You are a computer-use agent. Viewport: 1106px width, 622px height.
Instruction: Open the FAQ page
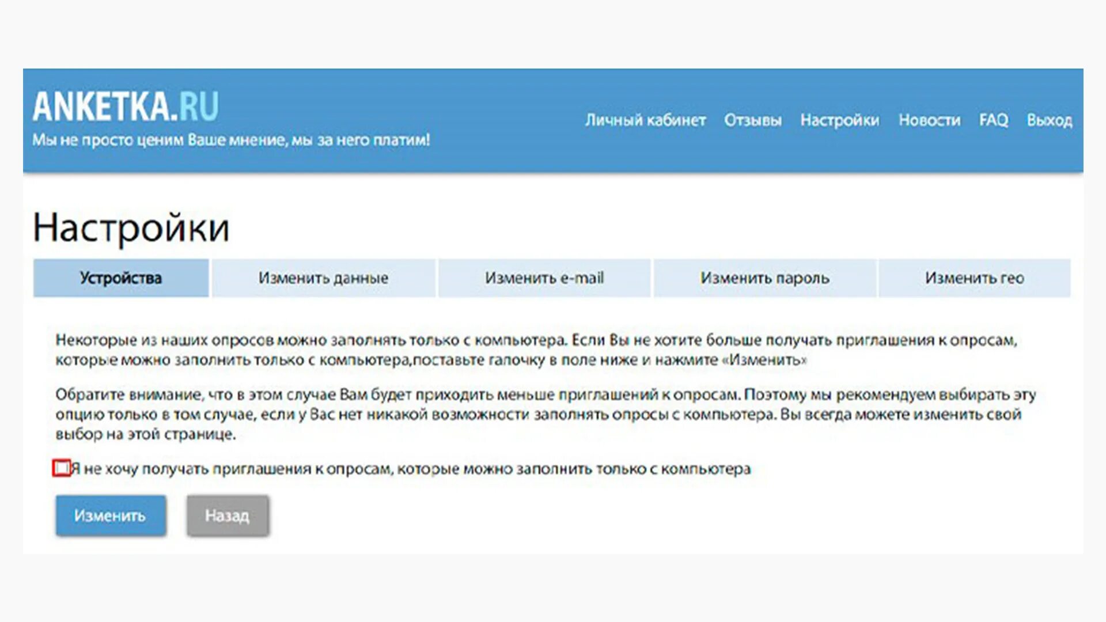[x=993, y=120]
